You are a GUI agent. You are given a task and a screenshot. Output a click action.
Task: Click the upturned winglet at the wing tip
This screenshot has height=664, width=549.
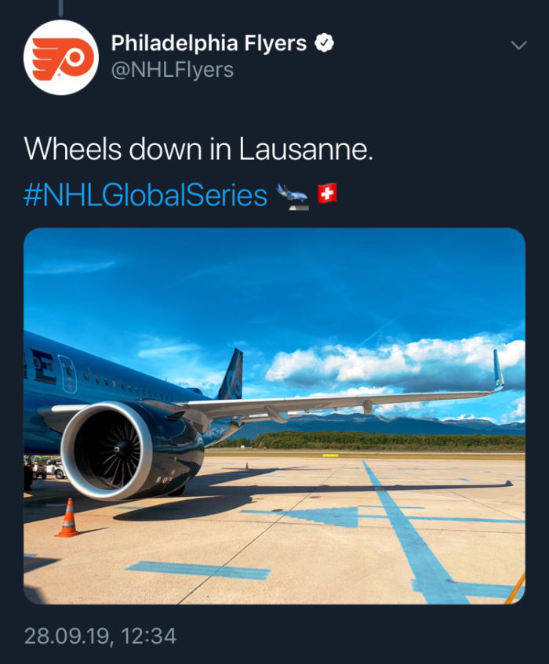[498, 370]
